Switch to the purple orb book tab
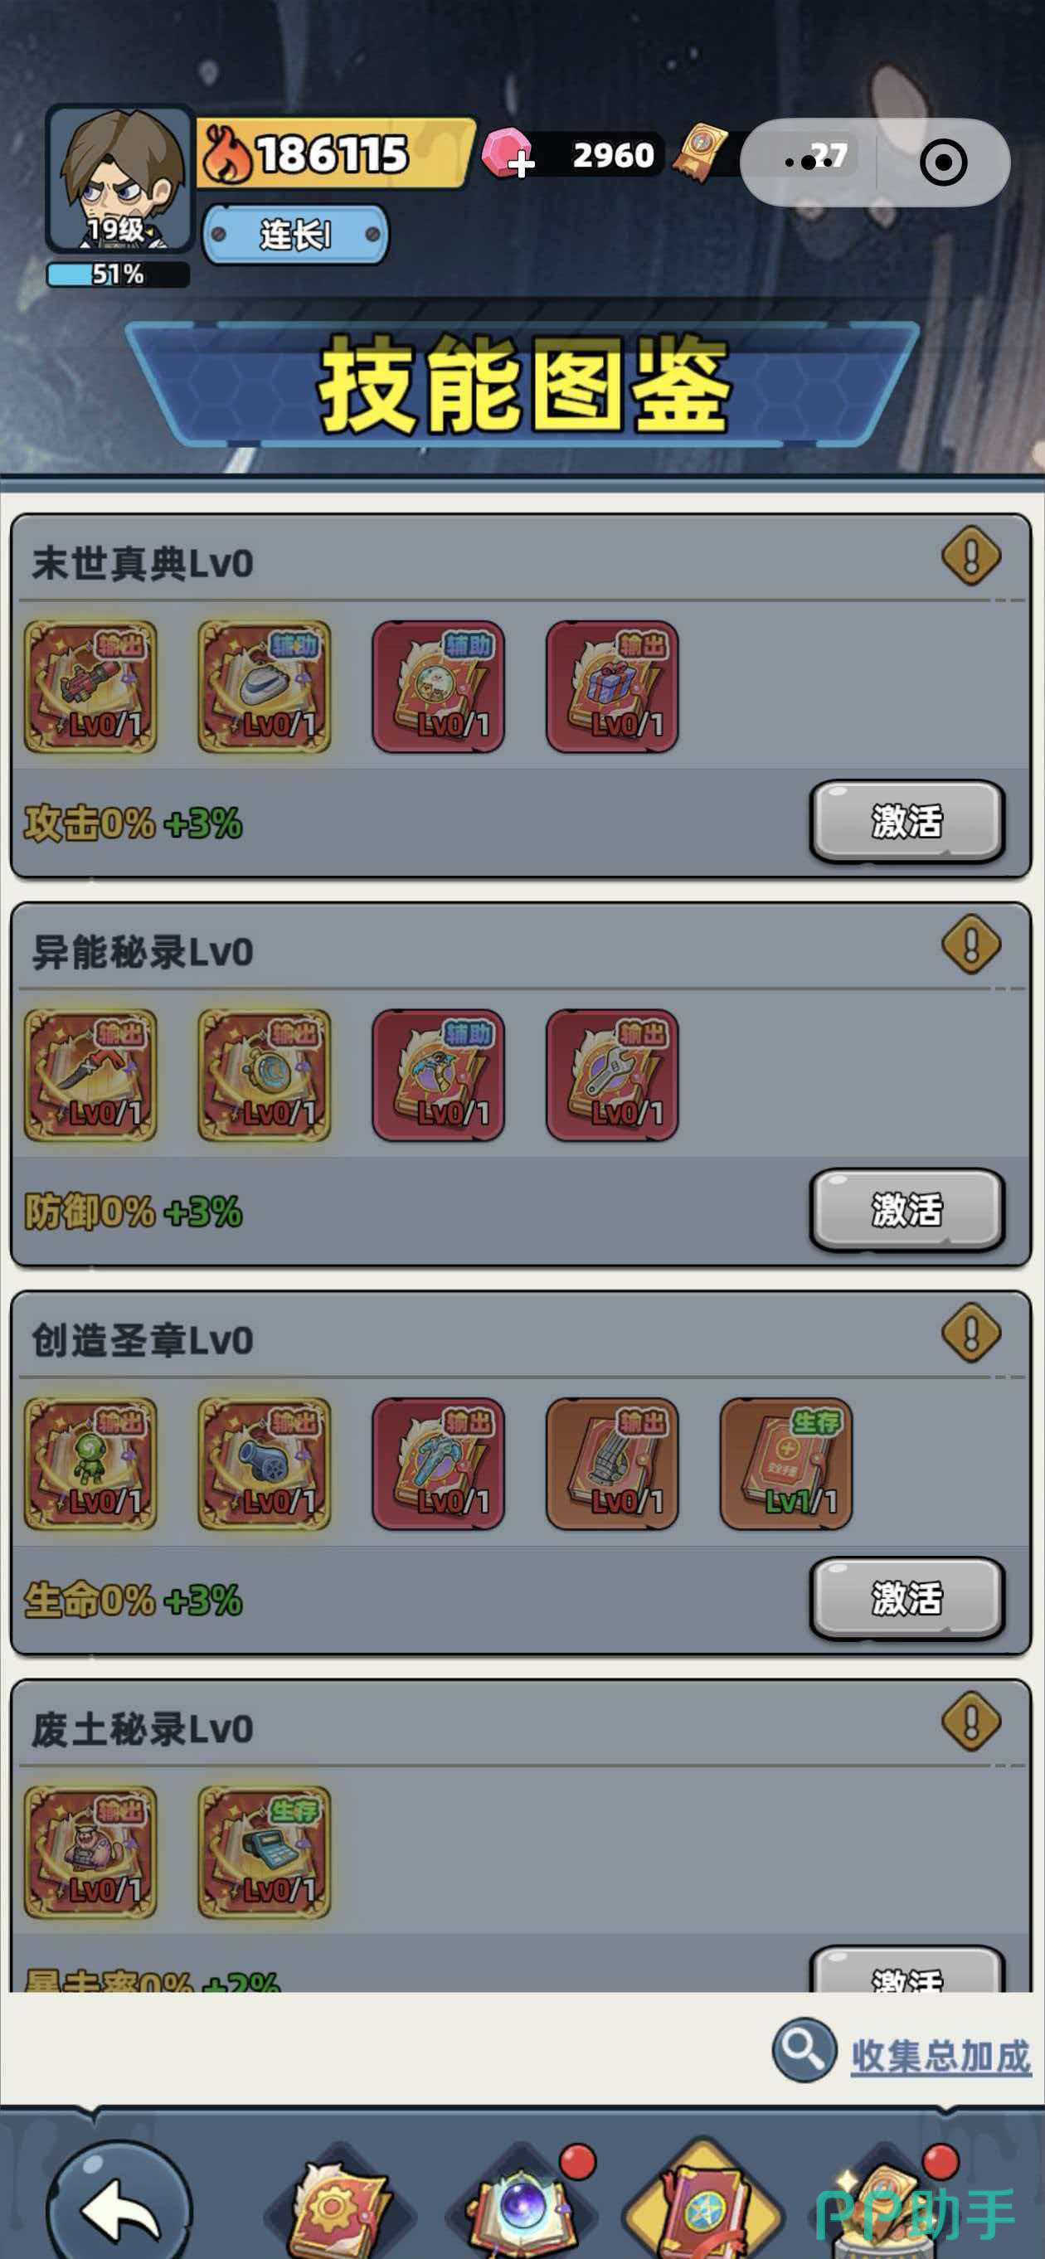Image resolution: width=1045 pixels, height=2259 pixels. pos(522,2203)
